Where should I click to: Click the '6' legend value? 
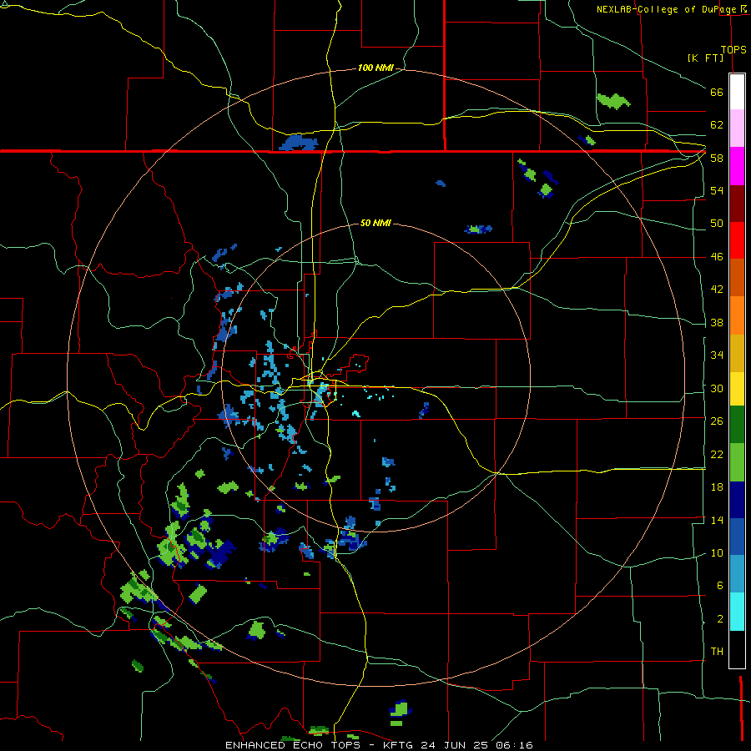[x=720, y=586]
